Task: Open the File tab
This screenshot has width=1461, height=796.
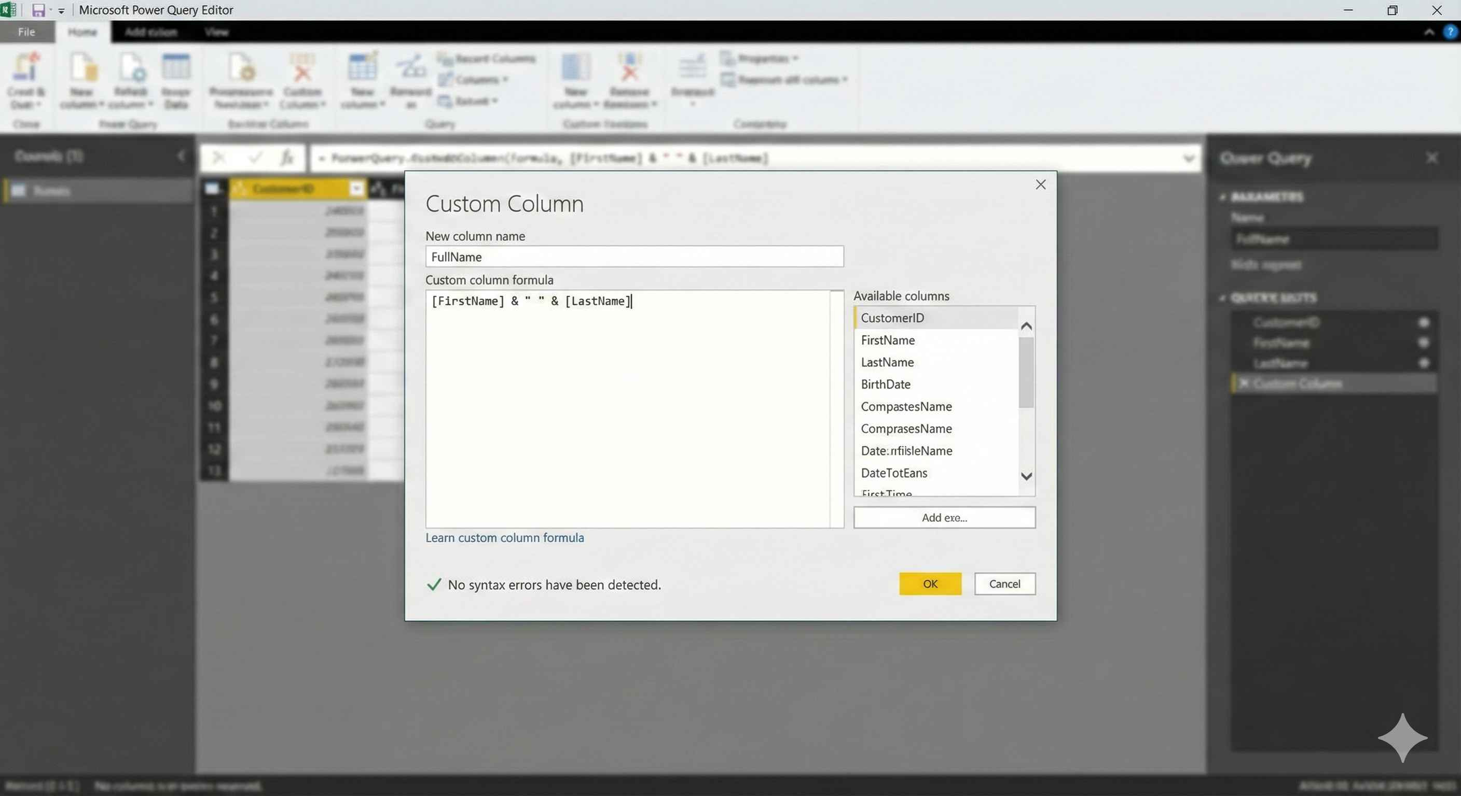Action: coord(26,32)
